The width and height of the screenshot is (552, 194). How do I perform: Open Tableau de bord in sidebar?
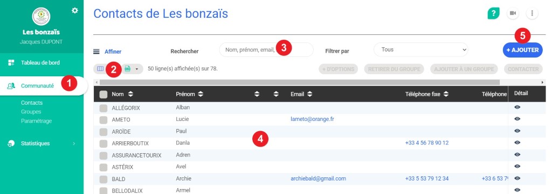pos(40,63)
